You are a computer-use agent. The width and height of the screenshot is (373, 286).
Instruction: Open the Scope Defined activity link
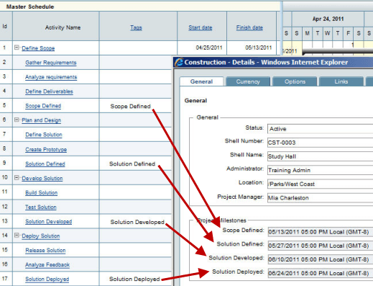(43, 106)
